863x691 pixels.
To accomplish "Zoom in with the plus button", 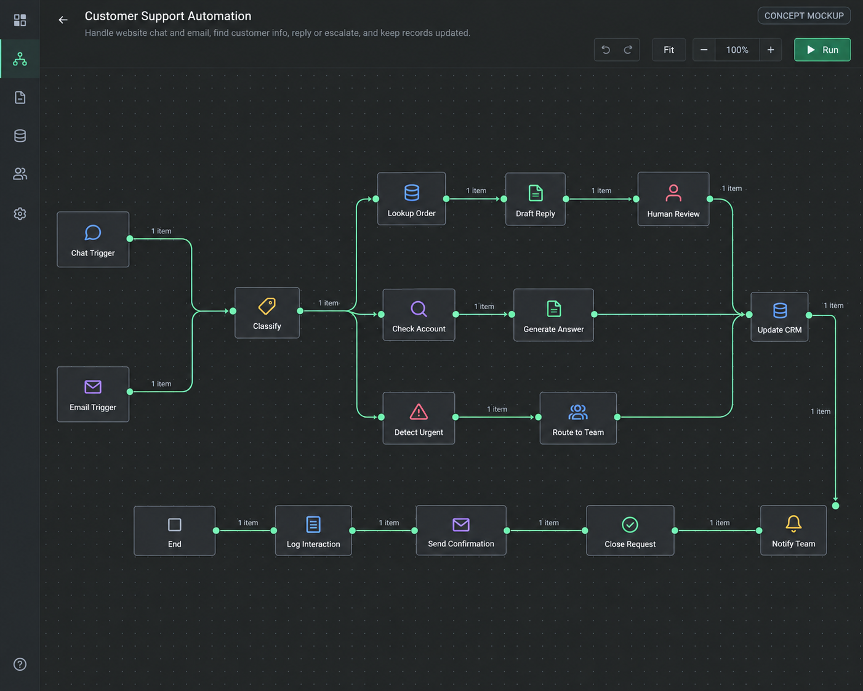I will point(771,50).
